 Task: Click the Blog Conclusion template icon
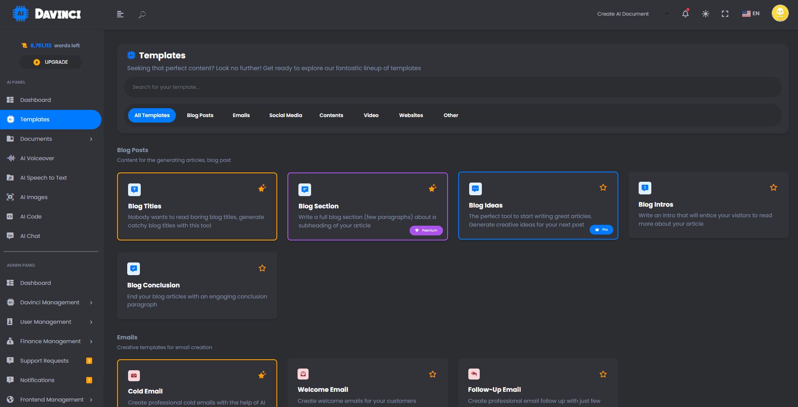tap(134, 269)
